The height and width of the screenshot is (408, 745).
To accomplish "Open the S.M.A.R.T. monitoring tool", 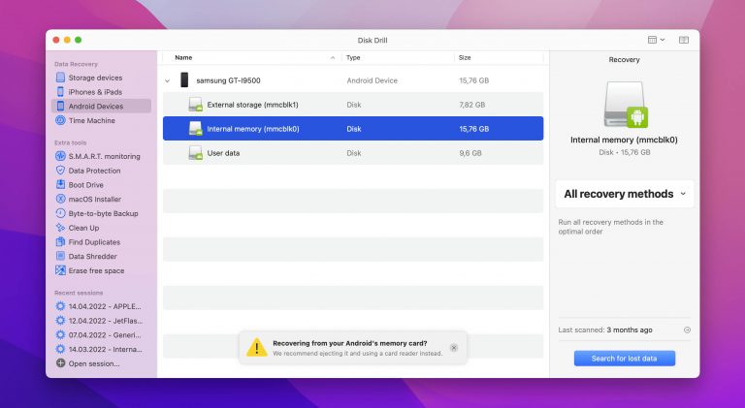I will pos(104,156).
